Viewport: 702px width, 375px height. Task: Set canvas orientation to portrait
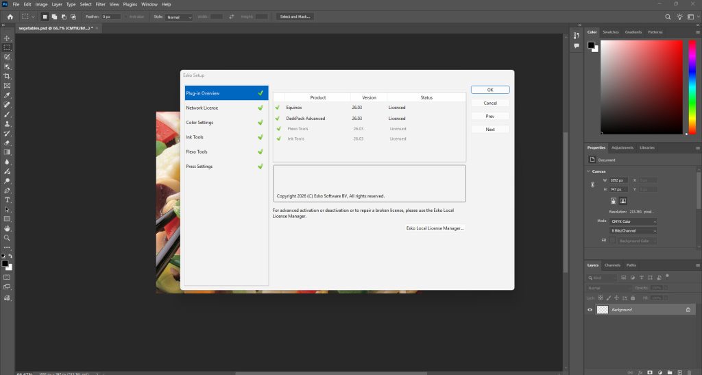614,201
